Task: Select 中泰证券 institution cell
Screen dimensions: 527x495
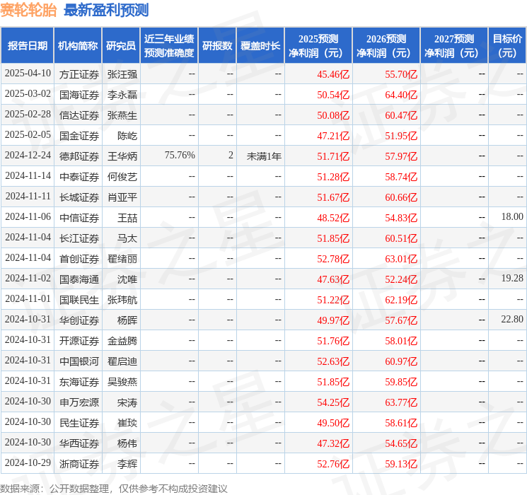Action: click(x=79, y=177)
